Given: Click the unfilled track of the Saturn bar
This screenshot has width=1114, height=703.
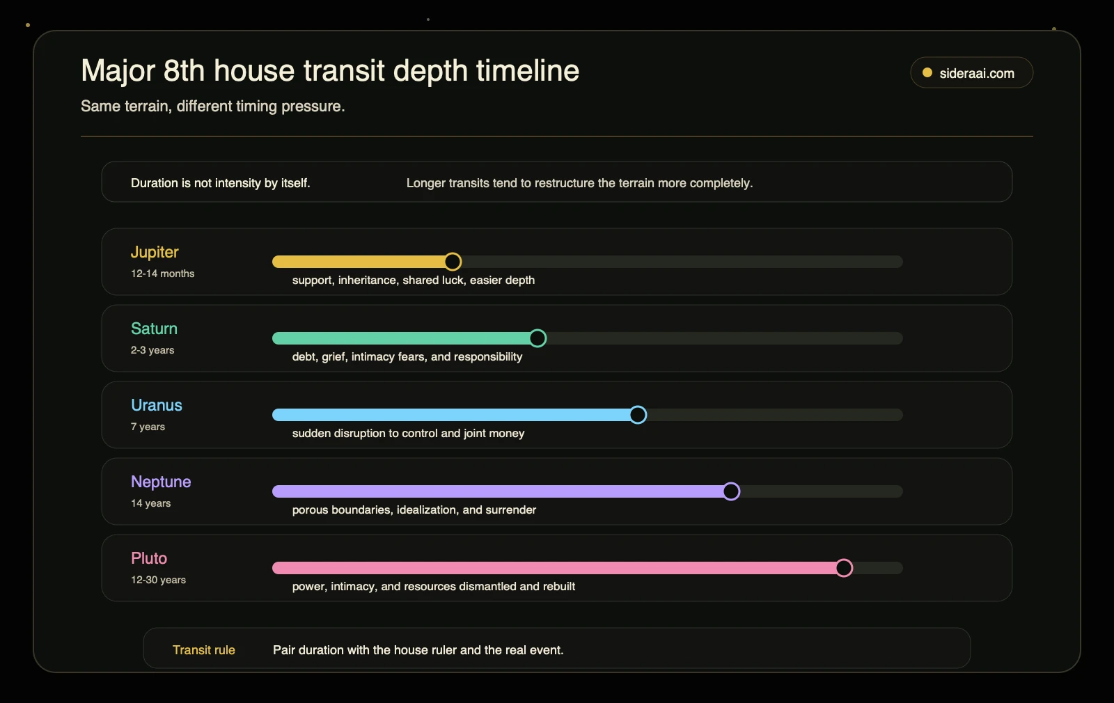Looking at the screenshot, I should [725, 338].
